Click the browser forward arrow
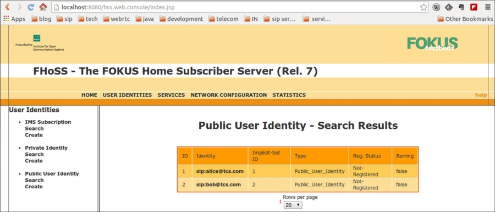Screen dimensions: 495x212 (x=19, y=7)
